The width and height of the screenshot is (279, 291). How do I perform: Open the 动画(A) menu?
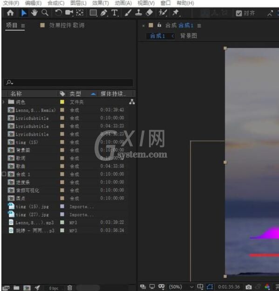click(x=123, y=3)
